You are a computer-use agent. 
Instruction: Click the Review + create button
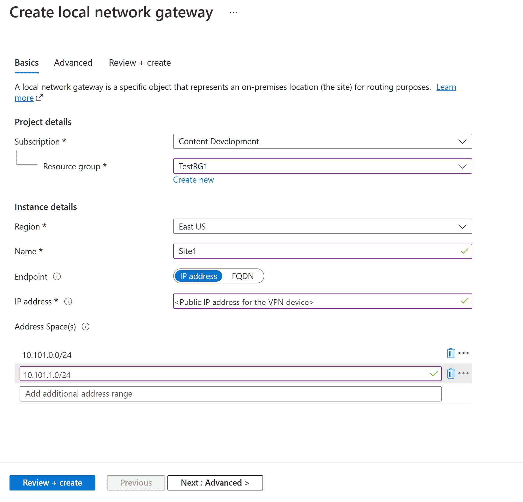click(x=52, y=482)
